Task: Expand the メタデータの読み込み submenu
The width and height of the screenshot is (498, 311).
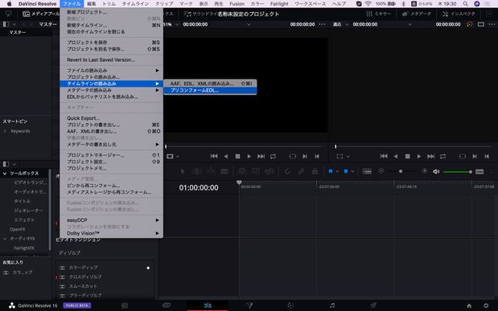Action: [x=112, y=90]
